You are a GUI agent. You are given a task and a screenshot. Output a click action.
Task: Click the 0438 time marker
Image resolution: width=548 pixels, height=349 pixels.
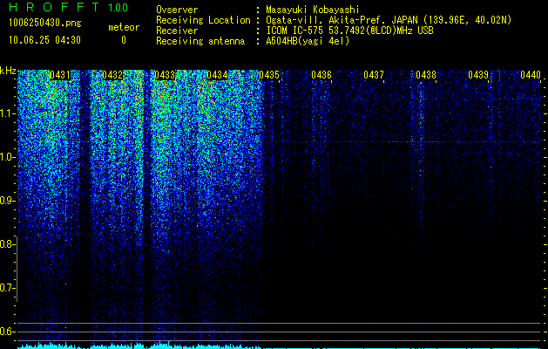[426, 75]
